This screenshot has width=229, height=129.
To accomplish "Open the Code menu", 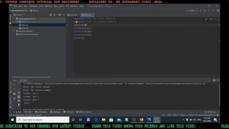I will click(x=41, y=6).
